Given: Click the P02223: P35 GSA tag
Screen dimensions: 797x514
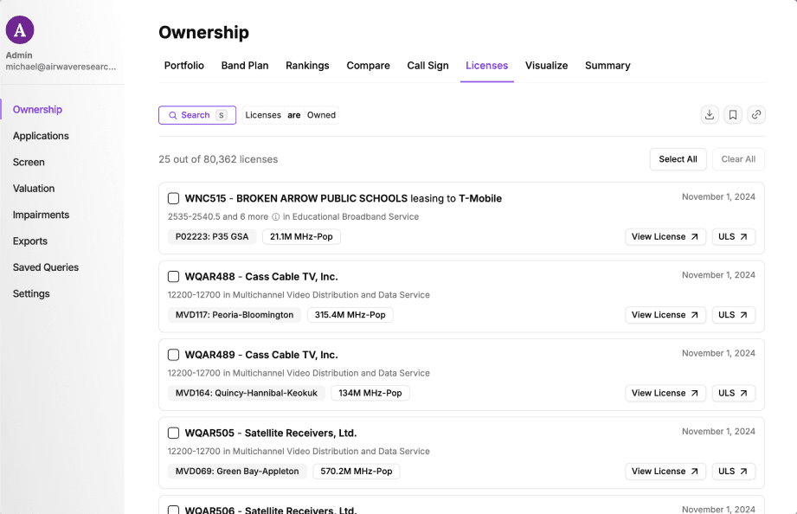Looking at the screenshot, I should coord(212,237).
